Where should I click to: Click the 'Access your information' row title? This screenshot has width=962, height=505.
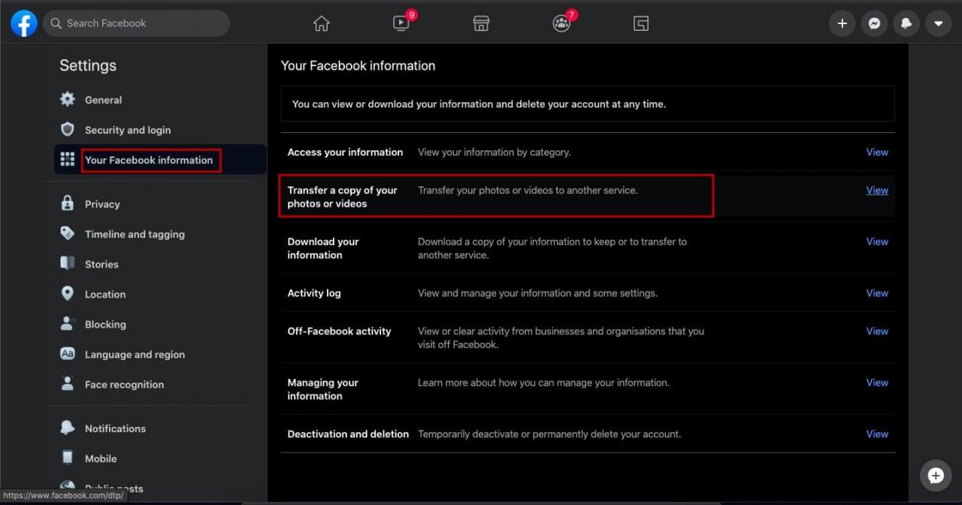click(345, 152)
